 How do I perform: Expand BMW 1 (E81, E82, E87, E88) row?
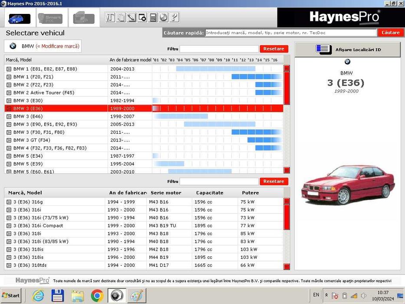click(x=9, y=69)
